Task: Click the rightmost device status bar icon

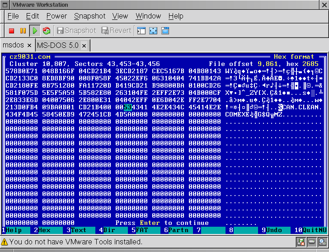Action: click(x=322, y=242)
